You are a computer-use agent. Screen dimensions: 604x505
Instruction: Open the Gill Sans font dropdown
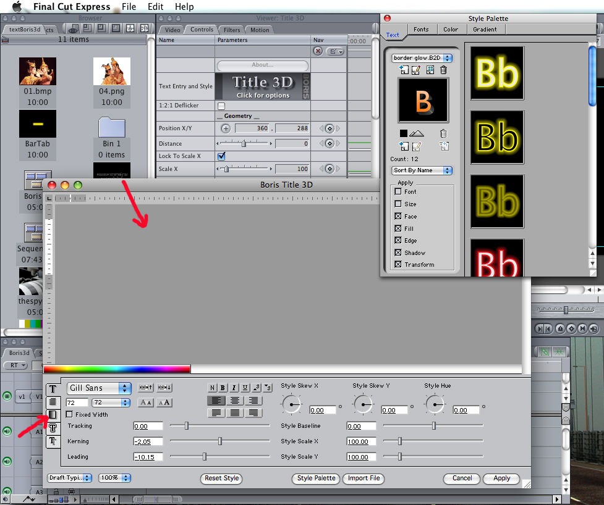point(99,388)
